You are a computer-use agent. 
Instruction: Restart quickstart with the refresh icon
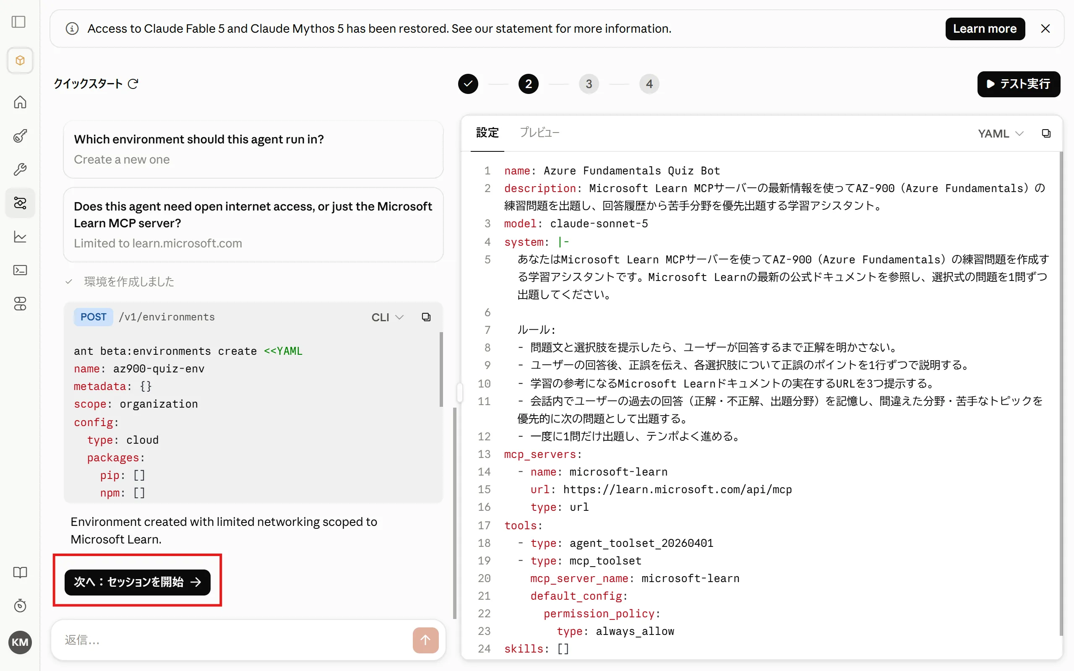coord(133,83)
